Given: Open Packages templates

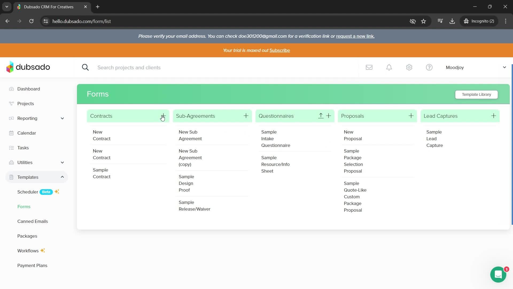Looking at the screenshot, I should click(27, 236).
